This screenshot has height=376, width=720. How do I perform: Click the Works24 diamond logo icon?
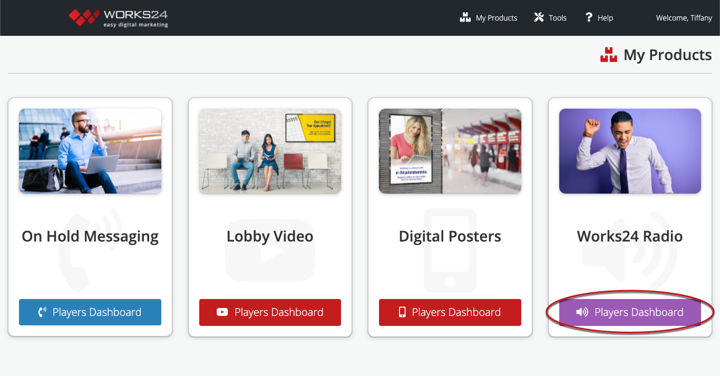(84, 17)
